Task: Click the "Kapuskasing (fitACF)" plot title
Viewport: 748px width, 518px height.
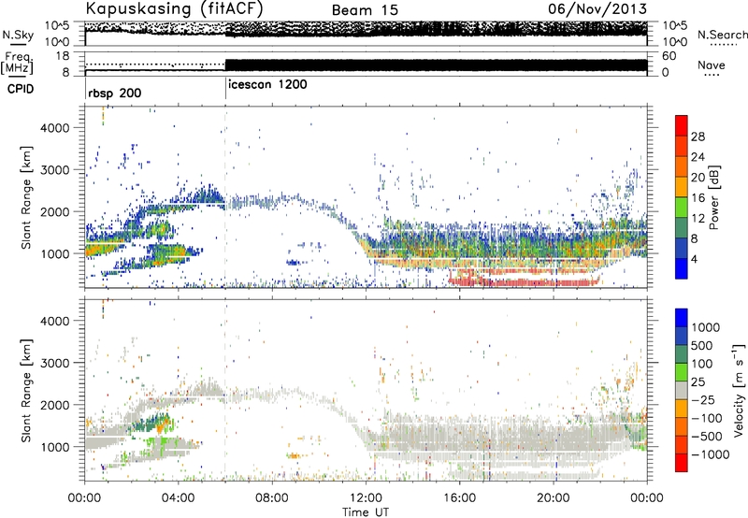Action: (x=174, y=8)
